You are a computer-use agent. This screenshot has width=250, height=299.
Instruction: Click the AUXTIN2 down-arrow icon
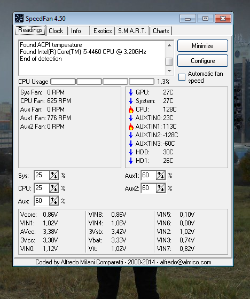[131, 135]
